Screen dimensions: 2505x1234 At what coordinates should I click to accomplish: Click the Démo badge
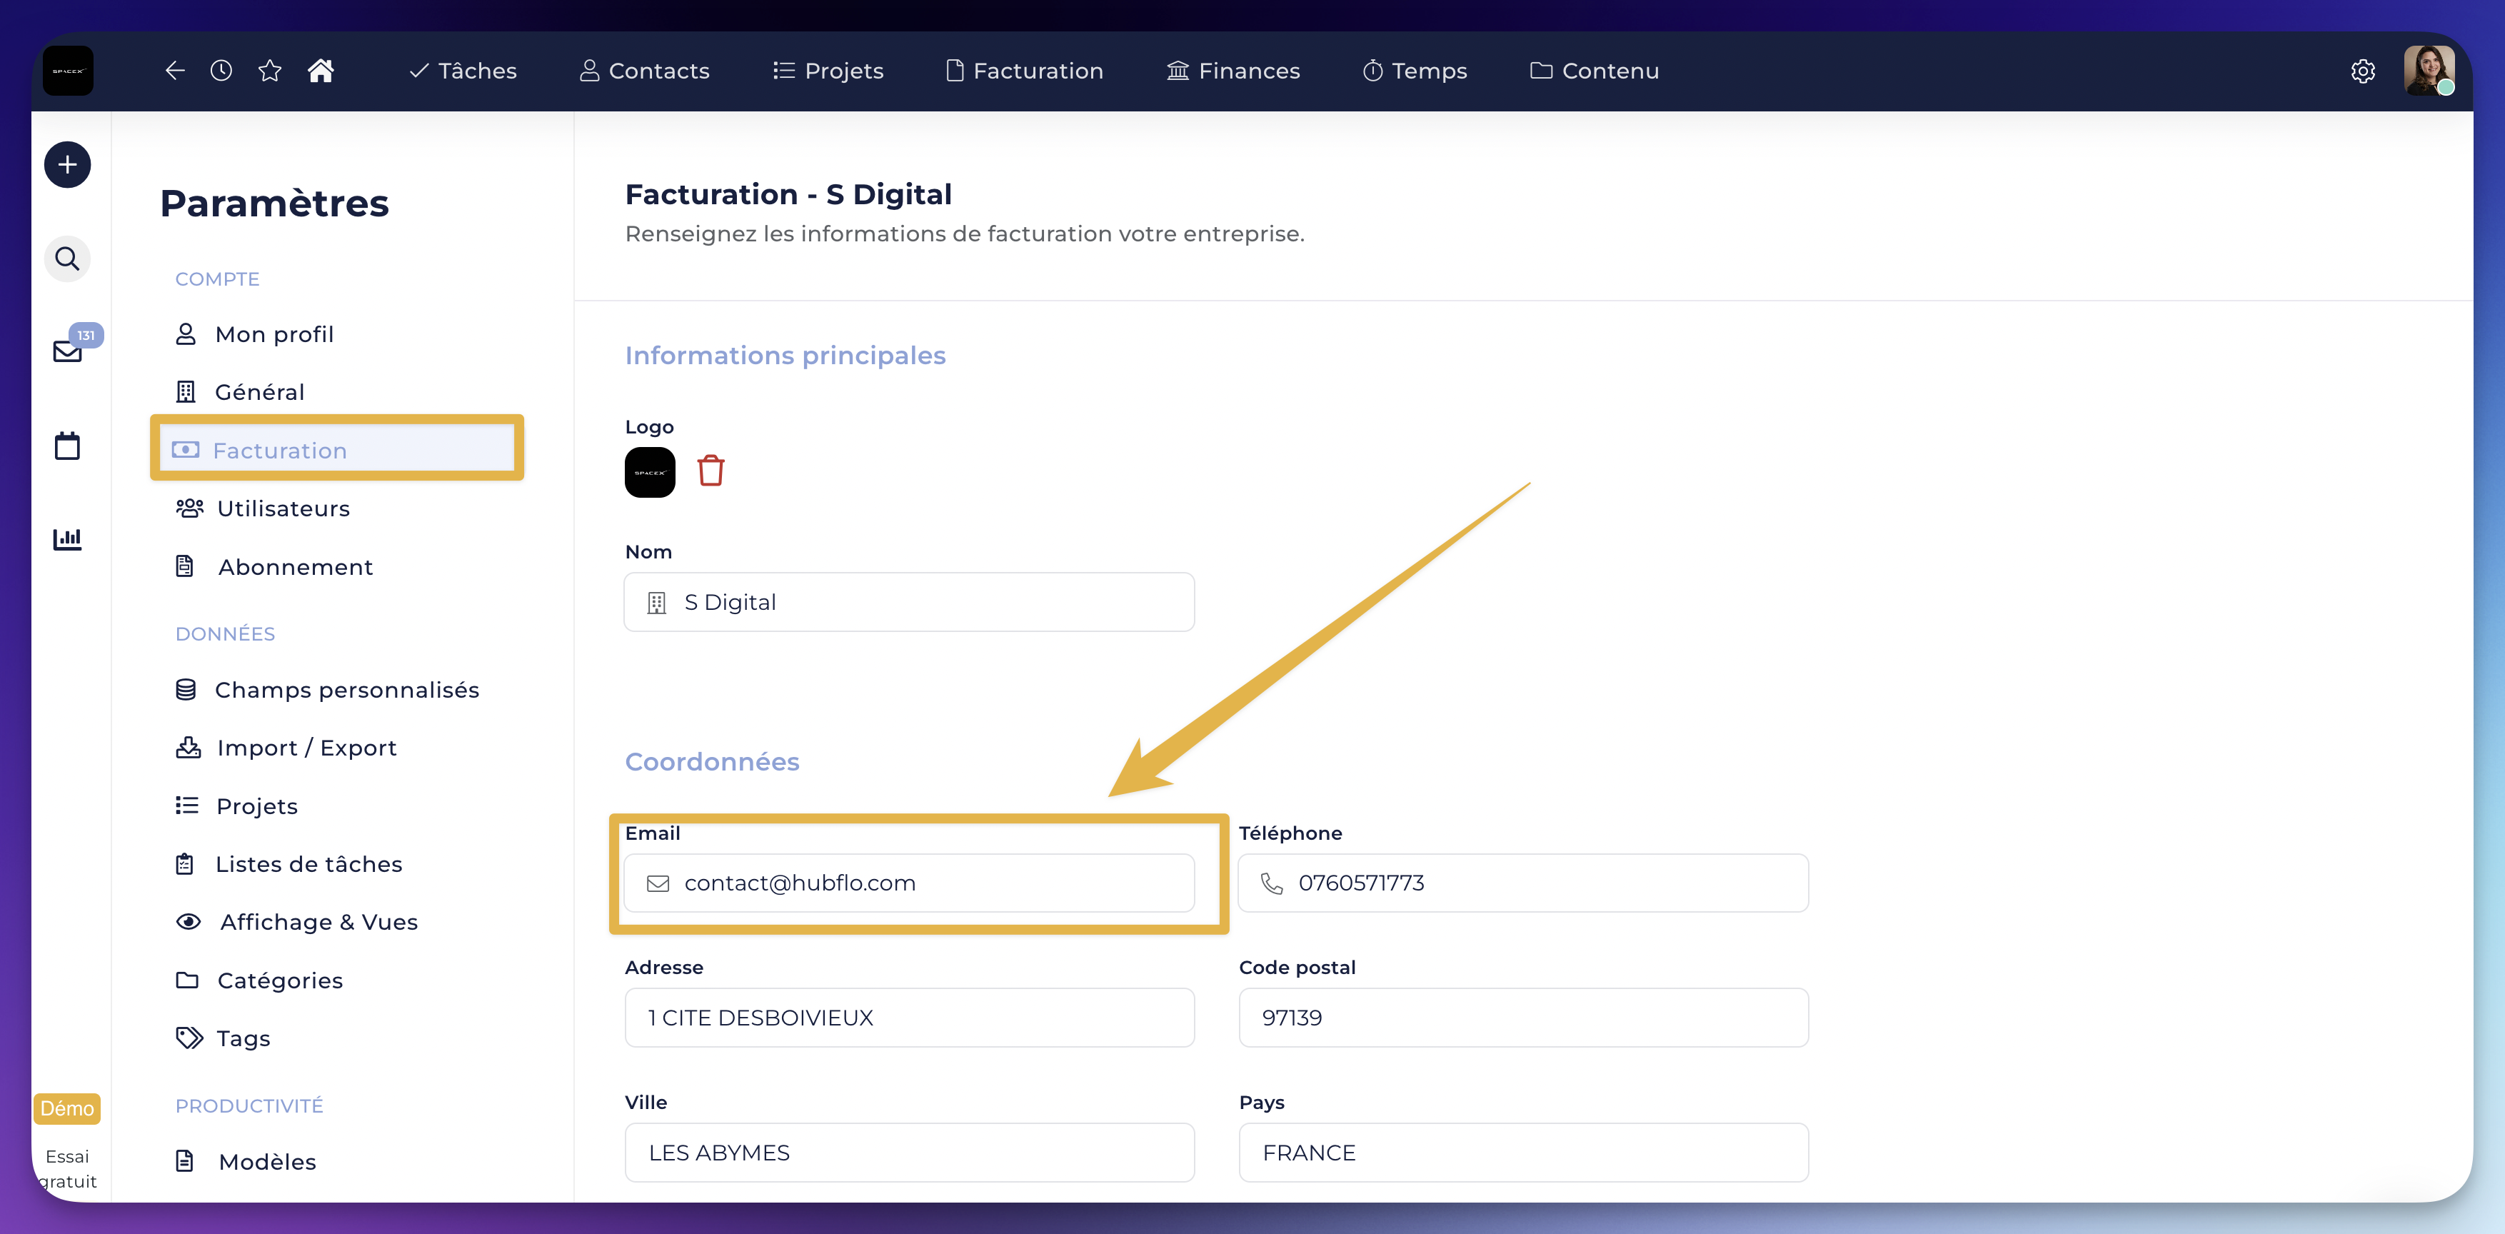pos(67,1108)
